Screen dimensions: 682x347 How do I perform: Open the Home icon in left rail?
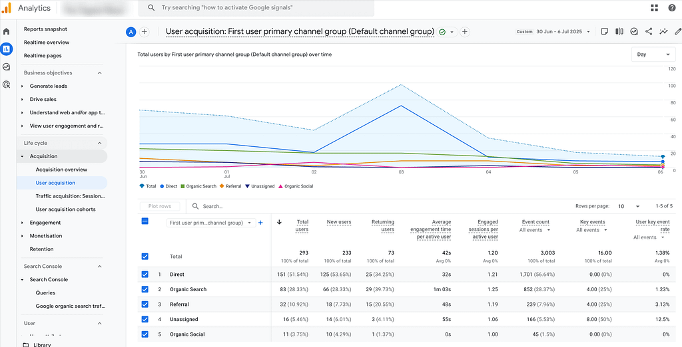click(7, 31)
